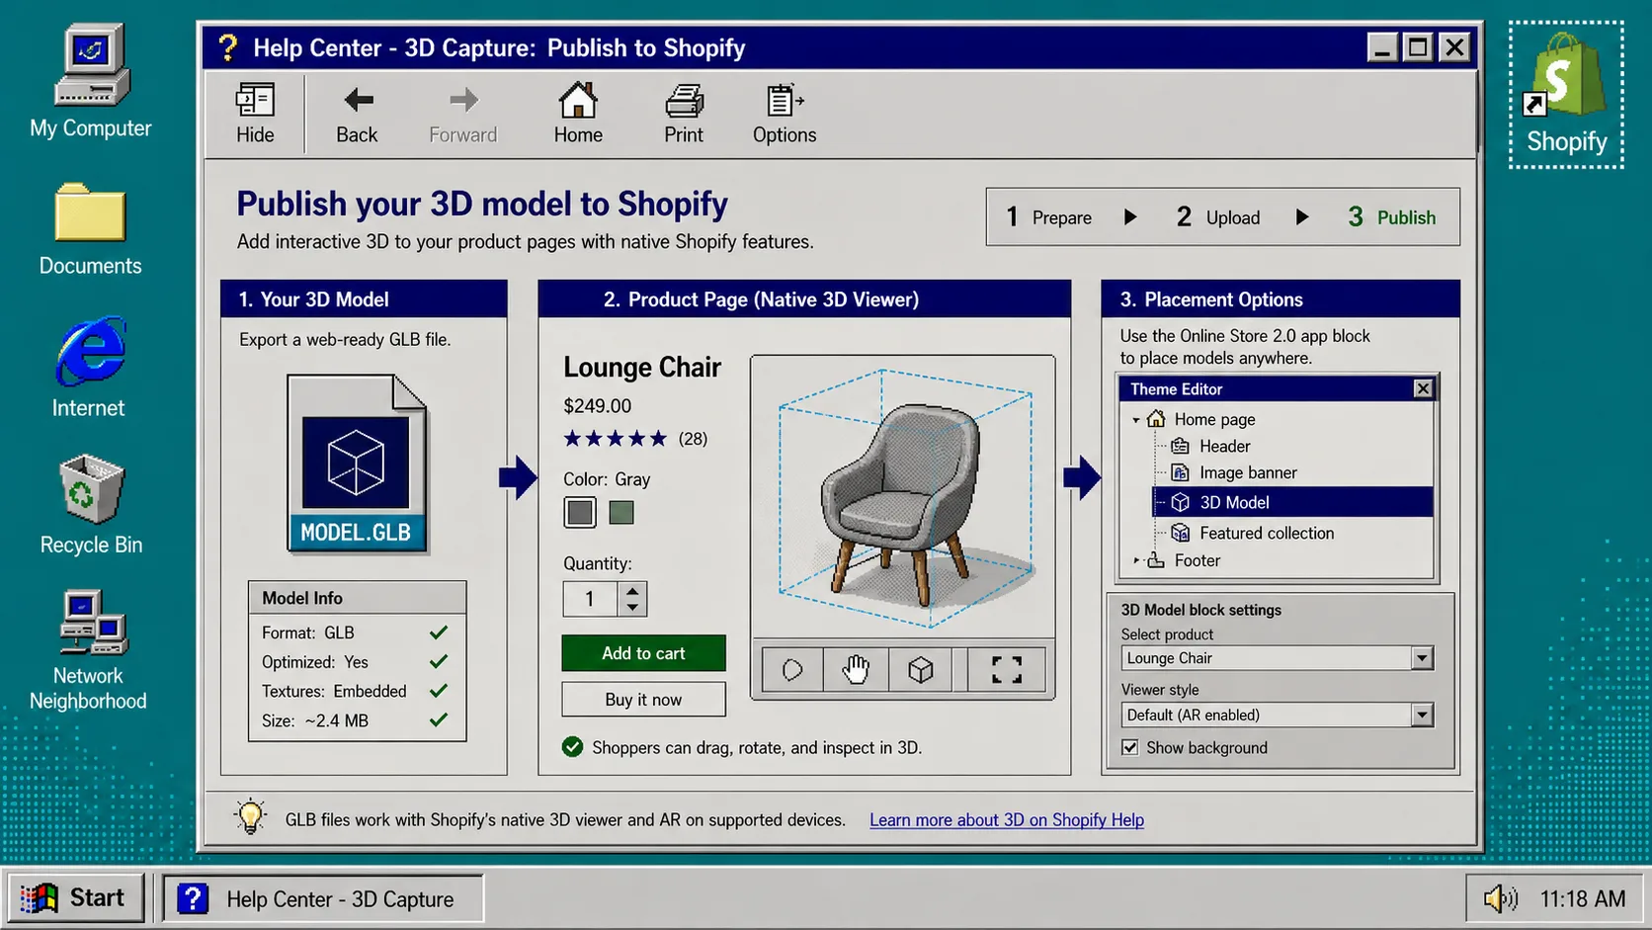Go Back using the toolbar arrow
The image size is (1652, 930).
click(x=357, y=114)
